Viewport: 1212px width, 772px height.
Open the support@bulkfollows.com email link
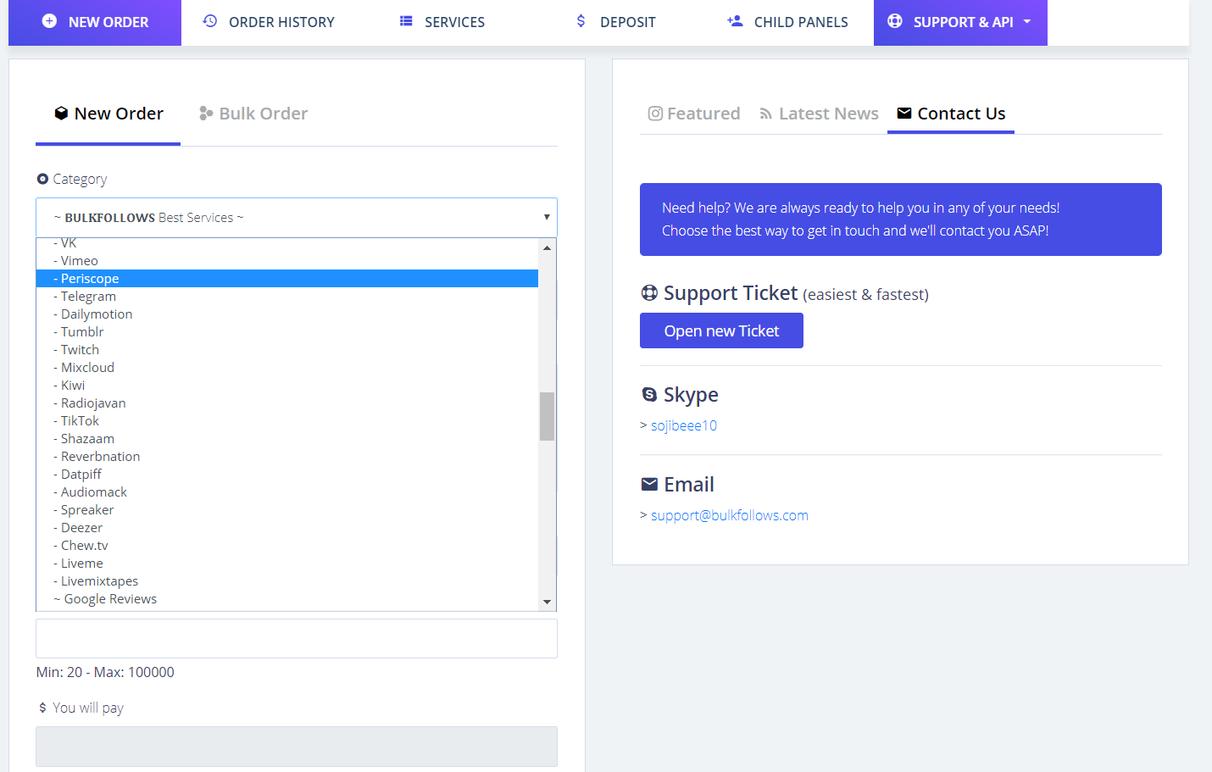click(x=729, y=515)
